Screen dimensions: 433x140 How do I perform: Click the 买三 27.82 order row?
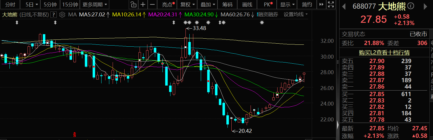pos(384,107)
